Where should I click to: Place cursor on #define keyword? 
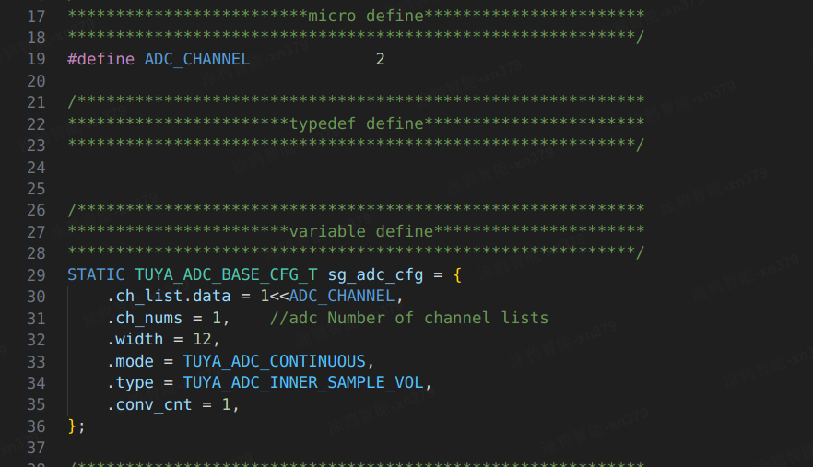[x=101, y=59]
